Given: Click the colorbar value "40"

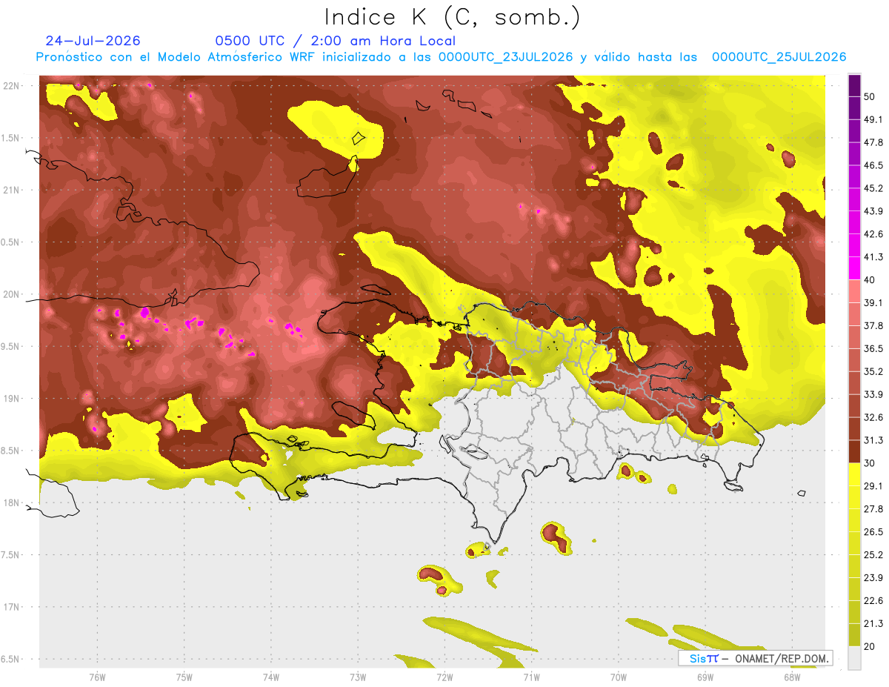Looking at the screenshot, I should click(x=870, y=279).
